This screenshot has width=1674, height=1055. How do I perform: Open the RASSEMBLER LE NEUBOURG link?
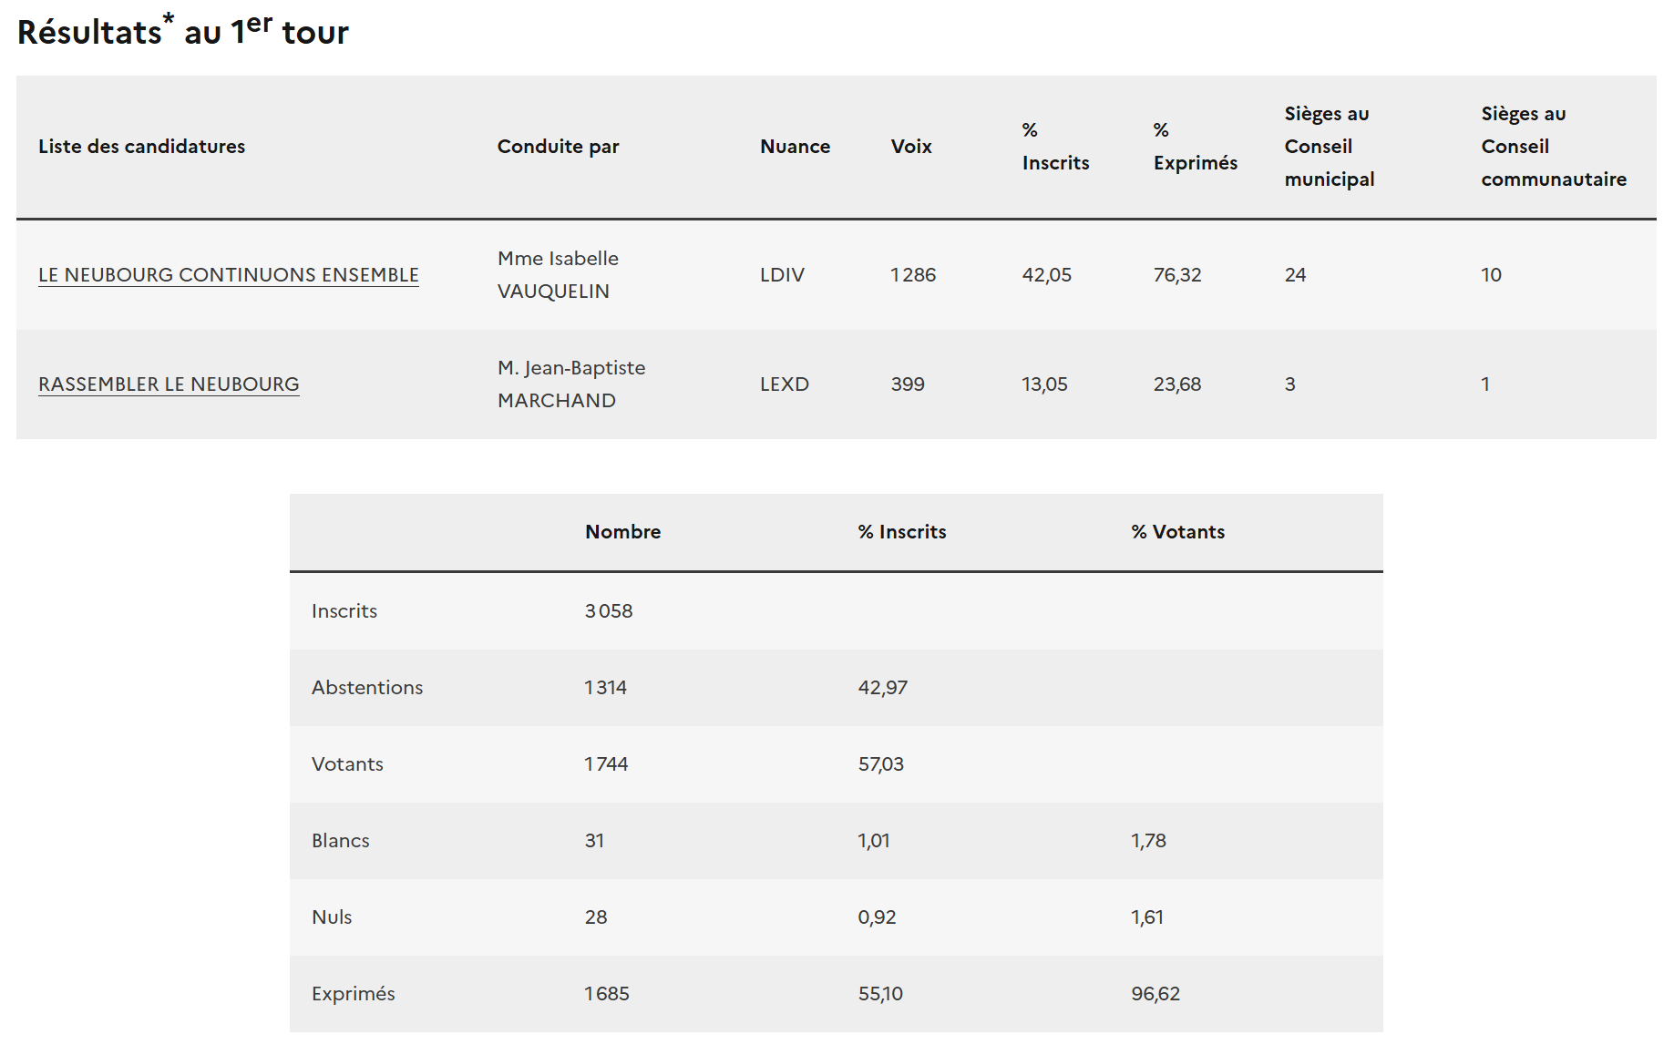169,384
